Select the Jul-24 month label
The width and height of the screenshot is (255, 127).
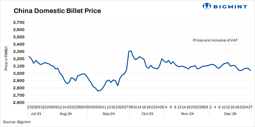[35, 113]
